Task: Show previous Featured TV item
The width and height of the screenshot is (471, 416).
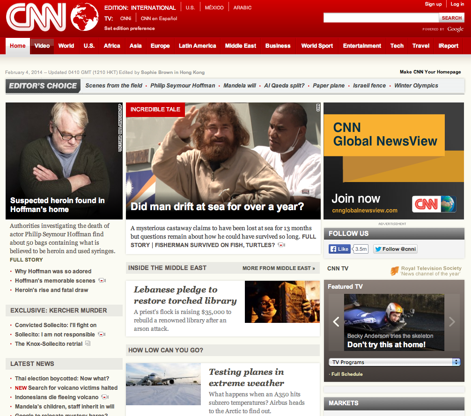Action: (336, 322)
